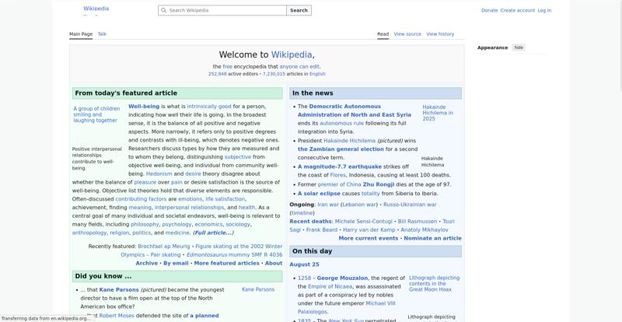Open the 'totality' link
622x322 pixels.
pos(371,194)
